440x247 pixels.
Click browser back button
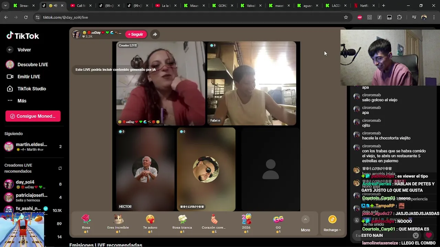(x=6, y=17)
